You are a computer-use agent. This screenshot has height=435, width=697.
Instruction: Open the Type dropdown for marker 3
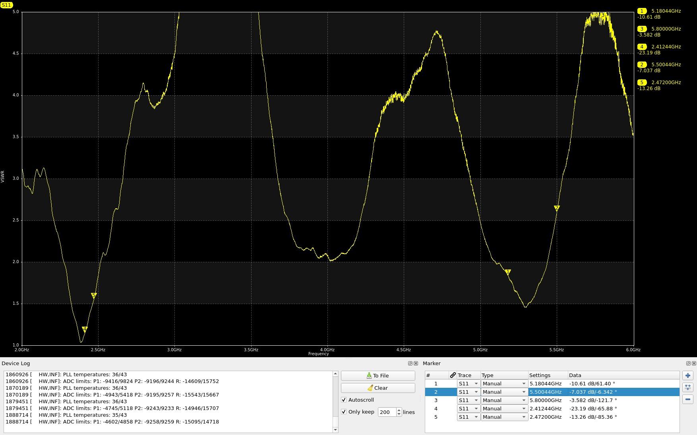(x=504, y=400)
